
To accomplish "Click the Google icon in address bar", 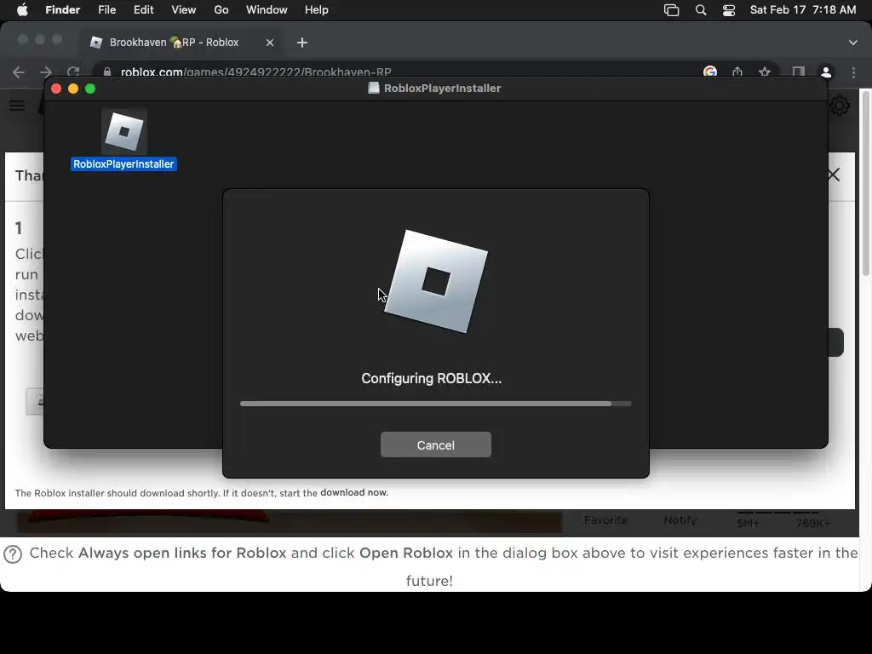I will point(709,72).
